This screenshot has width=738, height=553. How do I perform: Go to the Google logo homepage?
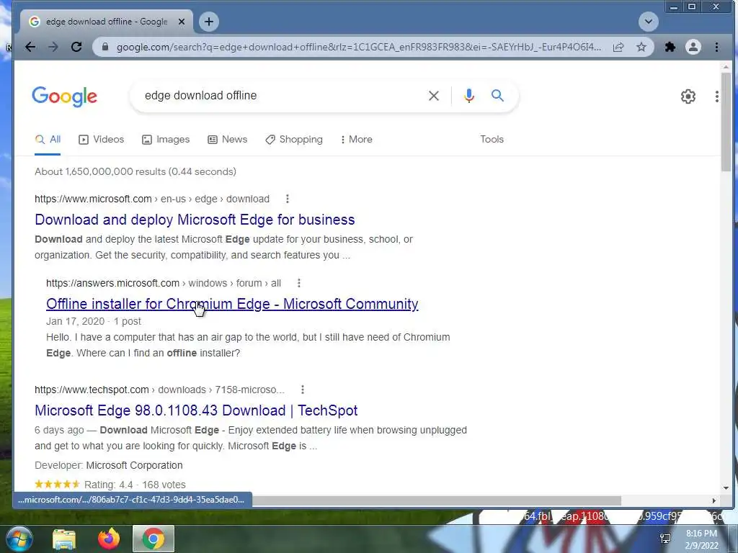(x=64, y=96)
